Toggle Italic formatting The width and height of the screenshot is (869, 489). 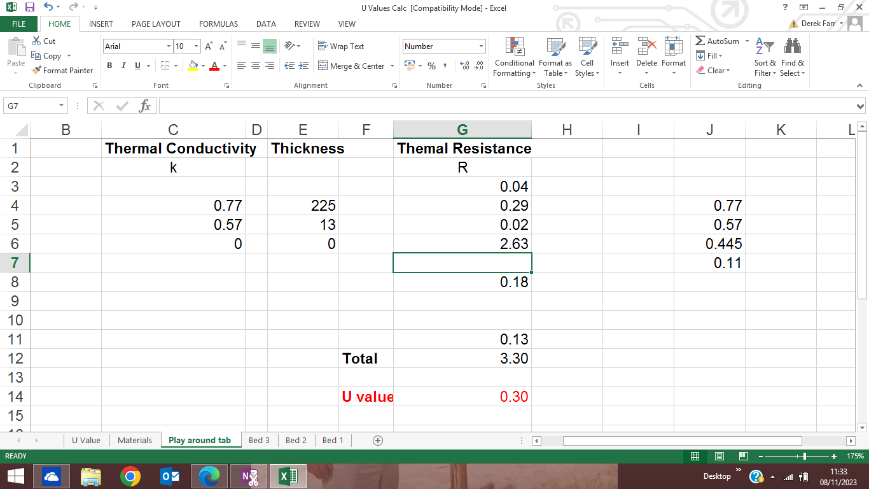pos(123,66)
